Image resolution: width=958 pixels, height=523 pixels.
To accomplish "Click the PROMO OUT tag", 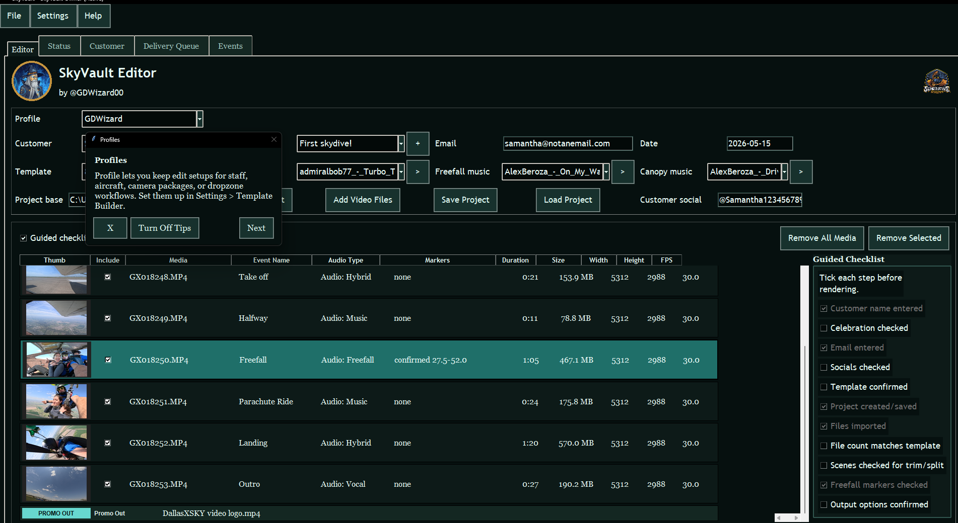I will click(56, 513).
